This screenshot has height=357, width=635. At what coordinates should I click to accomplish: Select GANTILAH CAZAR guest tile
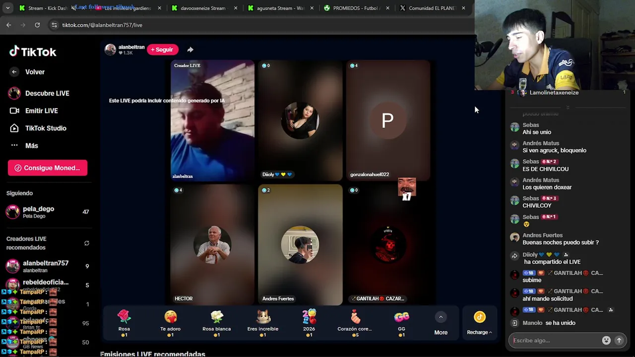[388, 244]
